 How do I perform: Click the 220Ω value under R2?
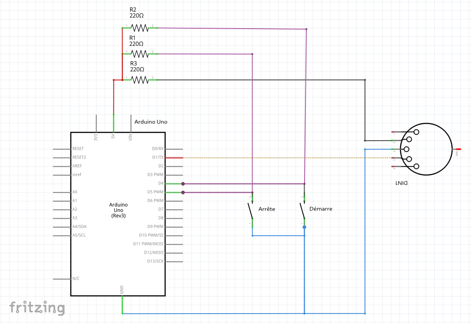[x=136, y=16]
